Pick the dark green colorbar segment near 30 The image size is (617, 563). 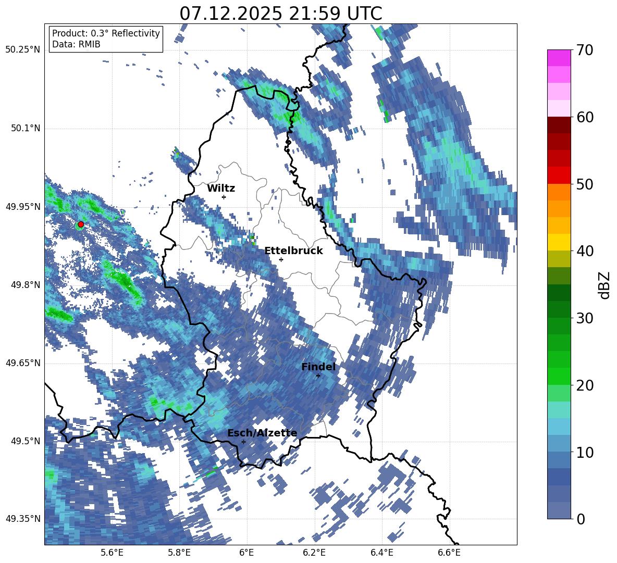(559, 309)
